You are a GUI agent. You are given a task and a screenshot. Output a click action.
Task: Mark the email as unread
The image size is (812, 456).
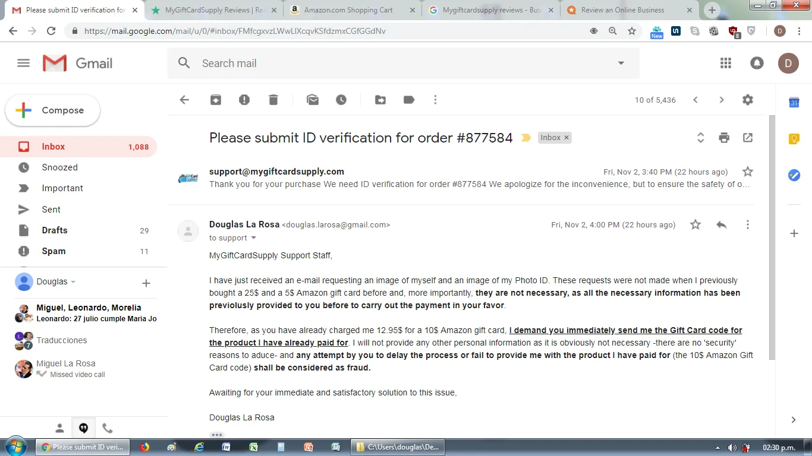[313, 100]
